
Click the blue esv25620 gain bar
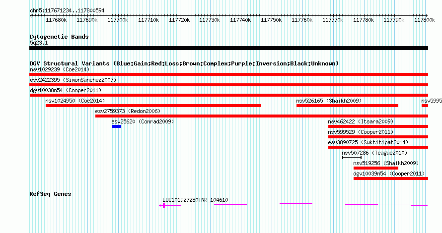click(x=116, y=126)
